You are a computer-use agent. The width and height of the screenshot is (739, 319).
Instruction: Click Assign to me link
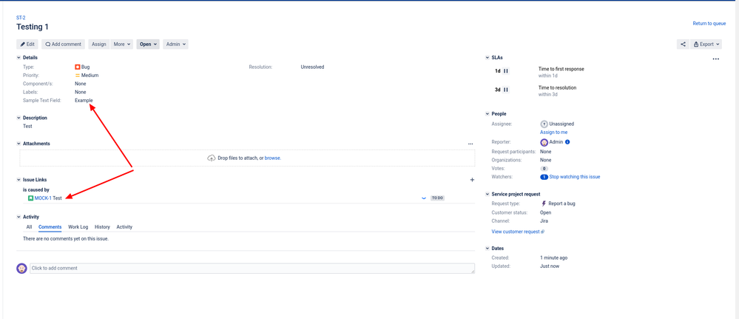pyautogui.click(x=554, y=132)
